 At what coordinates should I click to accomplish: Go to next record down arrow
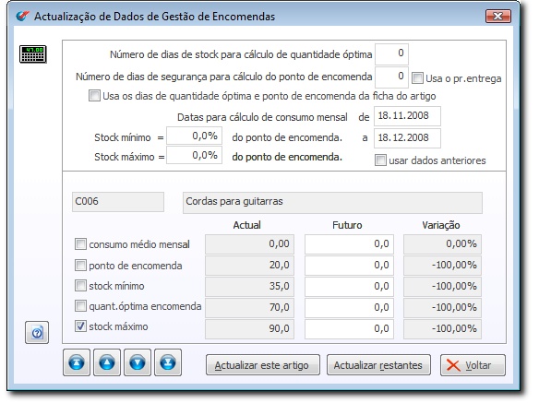(x=138, y=362)
